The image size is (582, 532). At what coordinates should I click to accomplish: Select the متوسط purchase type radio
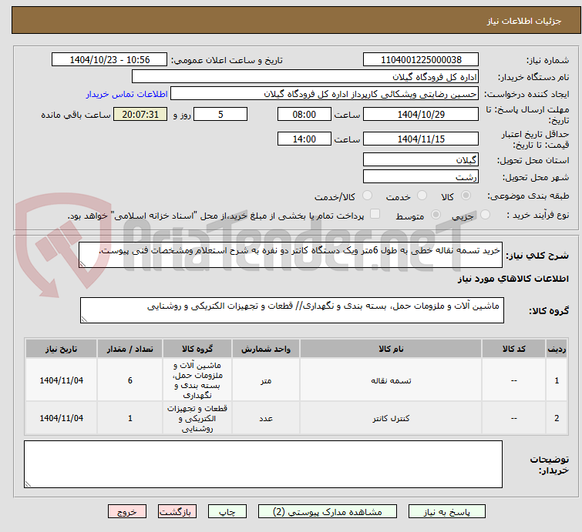point(436,215)
